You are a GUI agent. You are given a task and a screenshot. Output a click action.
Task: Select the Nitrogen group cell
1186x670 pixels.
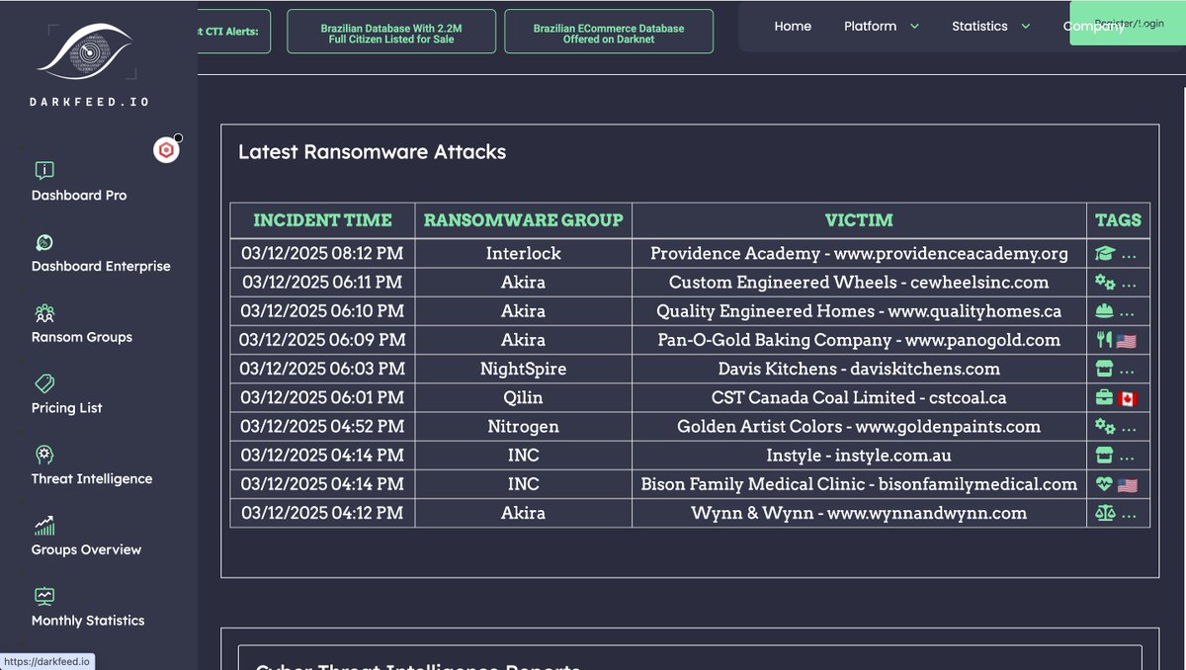coord(524,427)
